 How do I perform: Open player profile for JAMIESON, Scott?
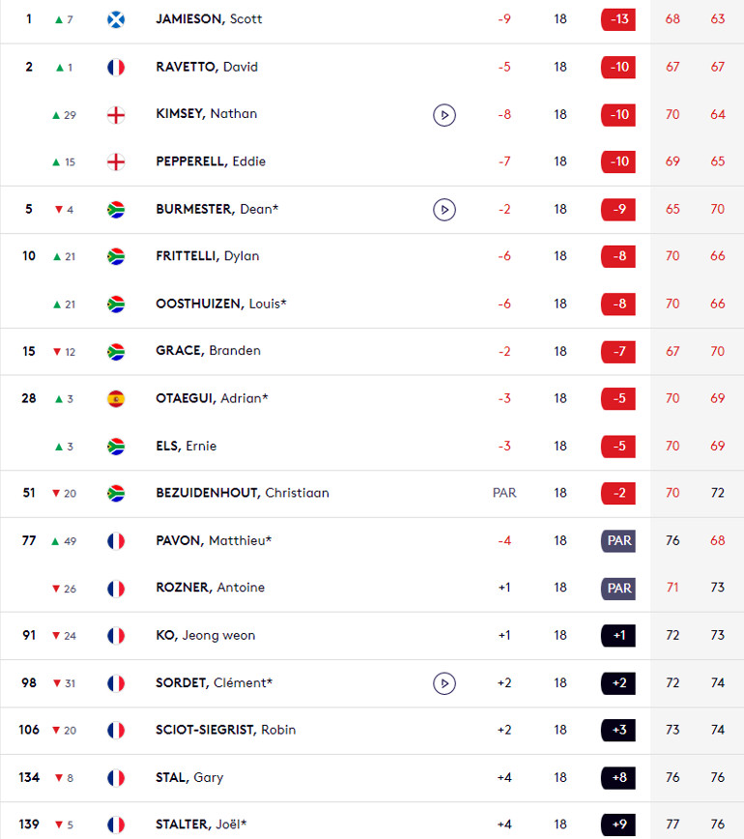tap(209, 19)
